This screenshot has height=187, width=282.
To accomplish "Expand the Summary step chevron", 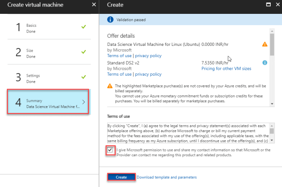I will click(x=83, y=102).
